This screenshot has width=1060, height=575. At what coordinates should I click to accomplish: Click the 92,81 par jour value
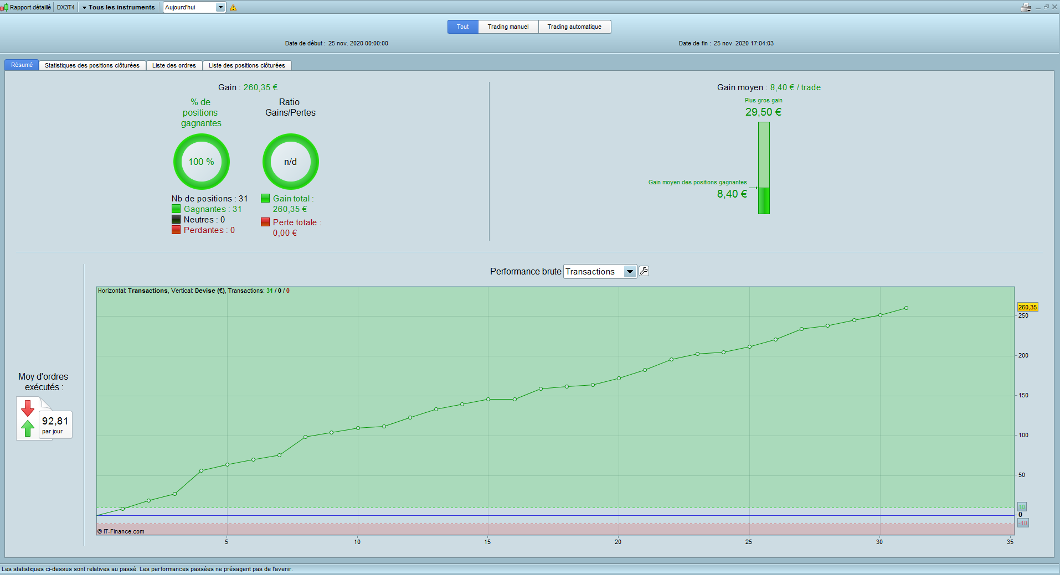point(55,424)
